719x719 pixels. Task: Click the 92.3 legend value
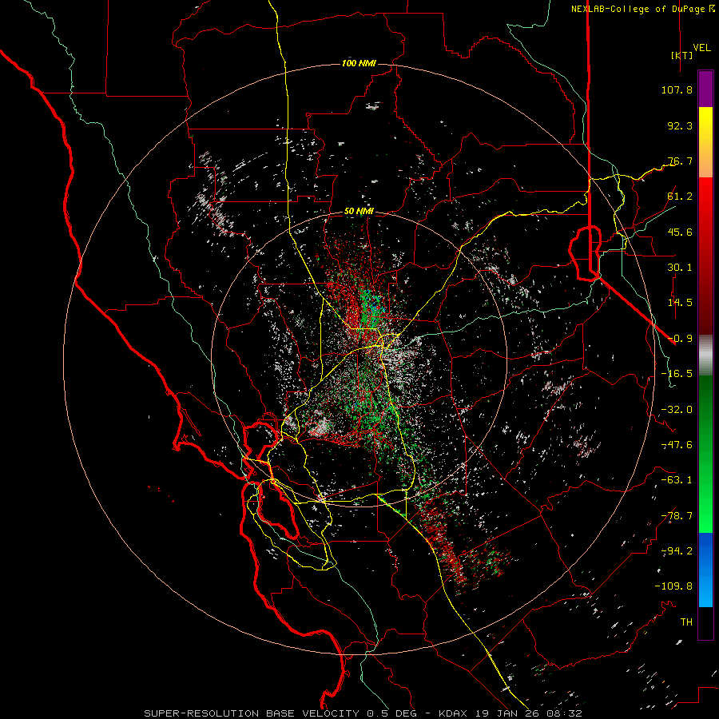click(x=680, y=125)
